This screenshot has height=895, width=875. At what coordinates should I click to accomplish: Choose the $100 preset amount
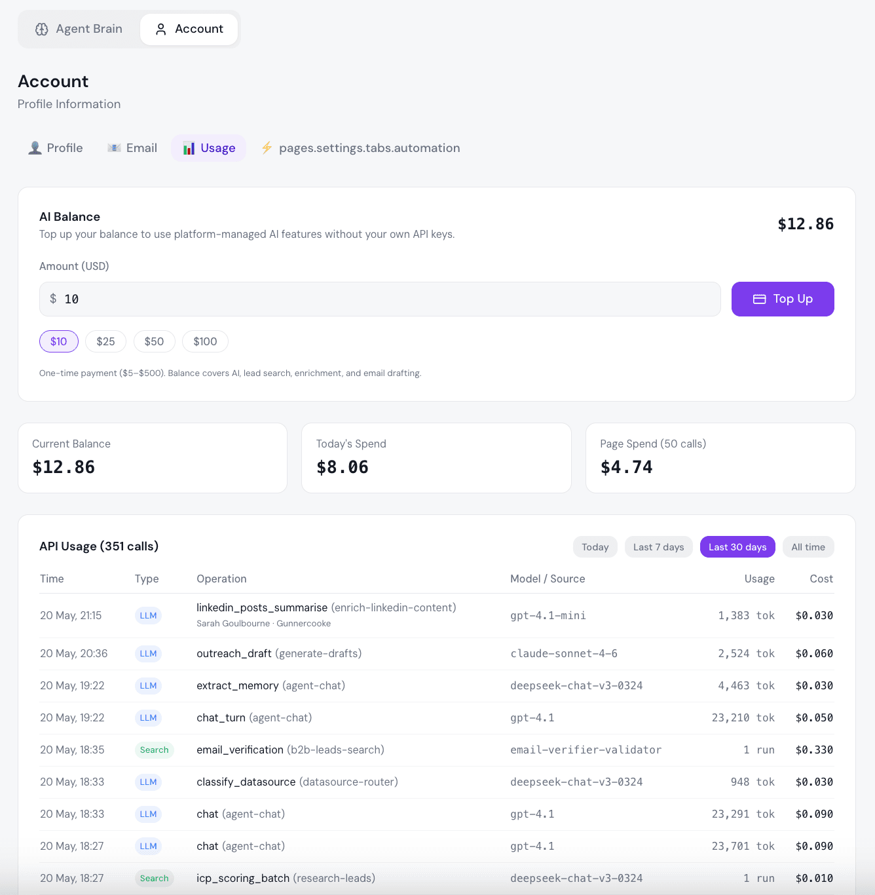205,341
